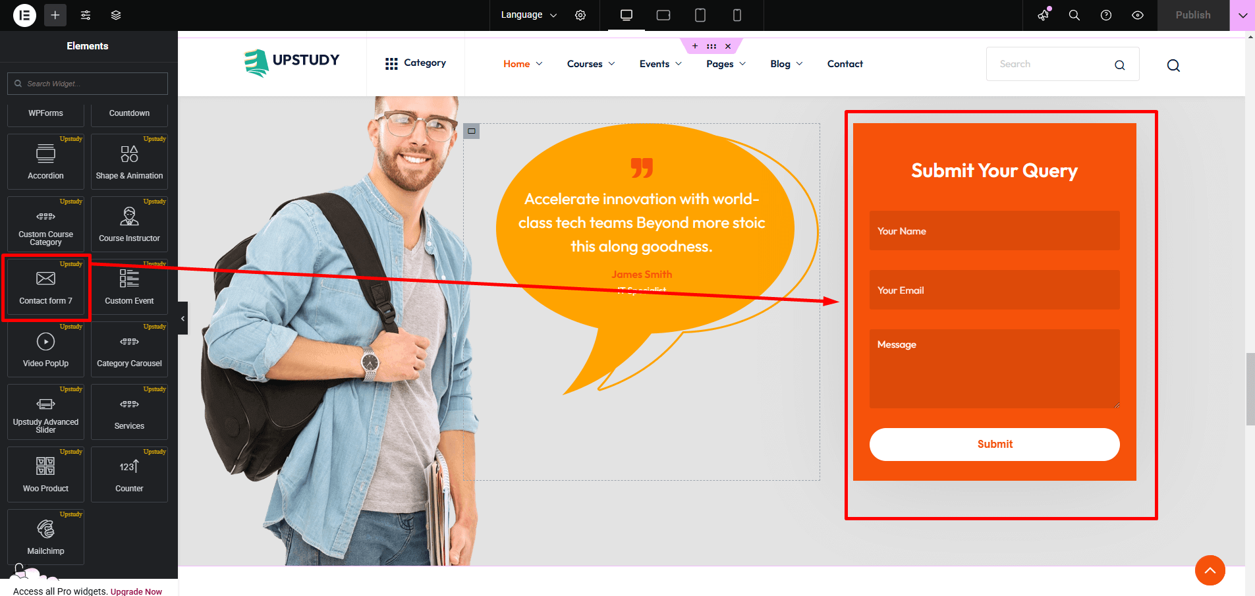Focus the Search Widget field
The width and height of the screenshot is (1255, 596).
click(x=88, y=84)
